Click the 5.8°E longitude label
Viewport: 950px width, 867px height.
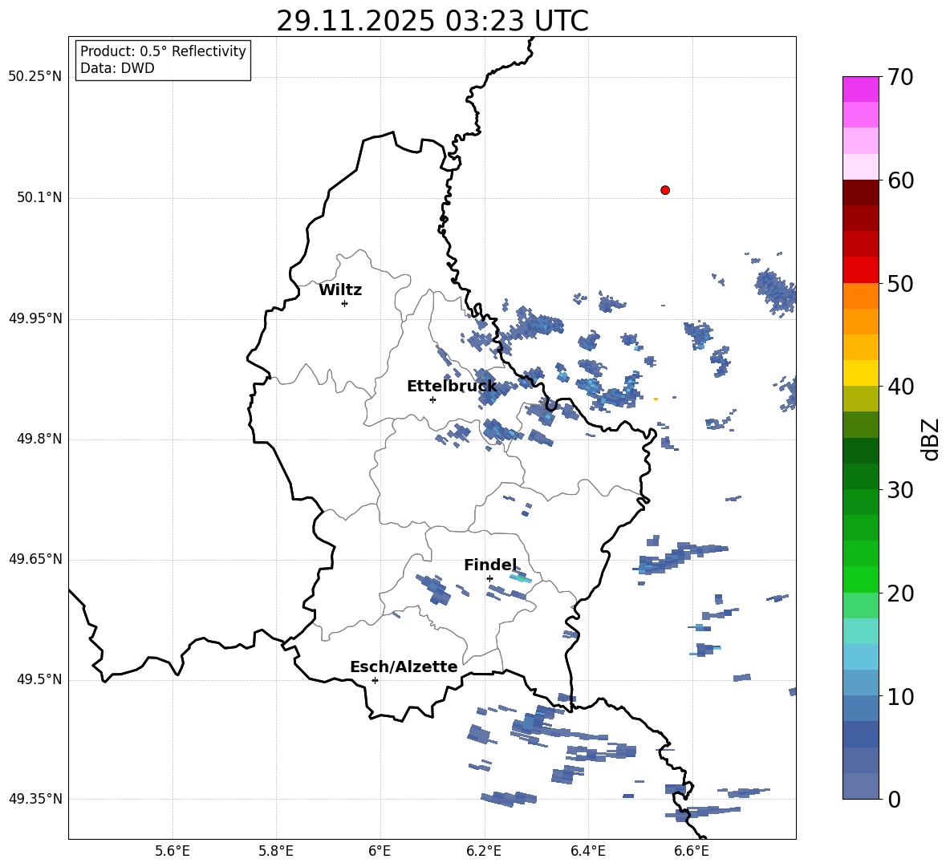pyautogui.click(x=276, y=851)
